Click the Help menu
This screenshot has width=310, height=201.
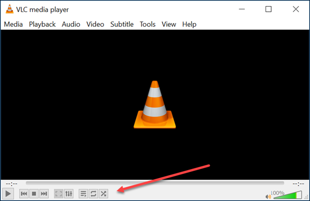click(190, 24)
